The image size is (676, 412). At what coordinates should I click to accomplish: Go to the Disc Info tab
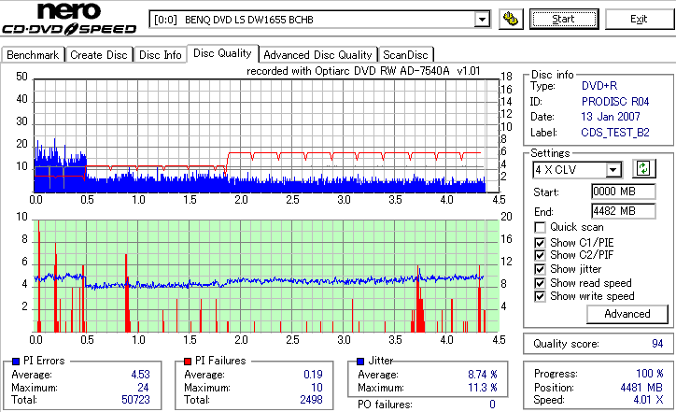tap(161, 55)
